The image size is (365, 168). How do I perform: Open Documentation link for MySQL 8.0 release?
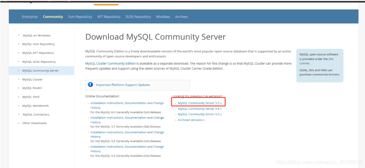coord(136,103)
